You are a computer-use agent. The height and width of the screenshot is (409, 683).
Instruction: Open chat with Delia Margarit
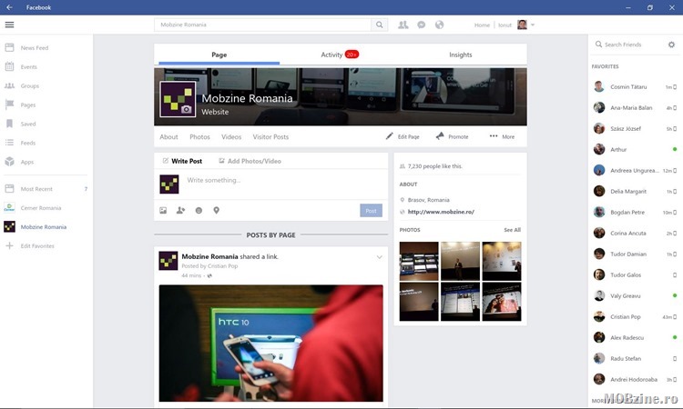pyautogui.click(x=635, y=191)
